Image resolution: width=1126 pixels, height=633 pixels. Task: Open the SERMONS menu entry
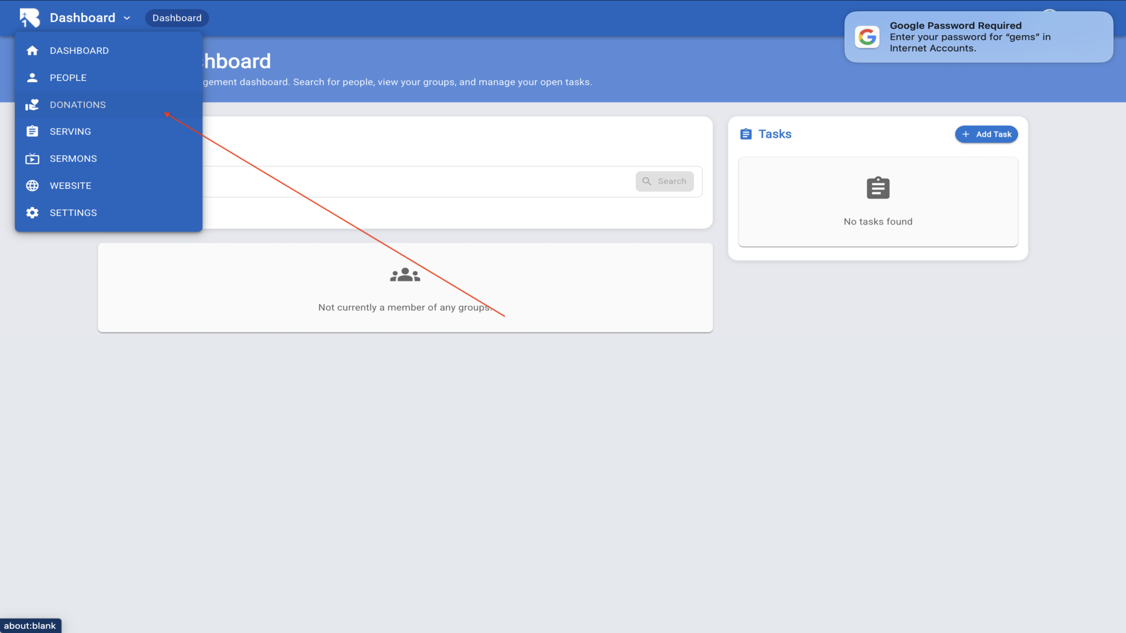tap(73, 159)
